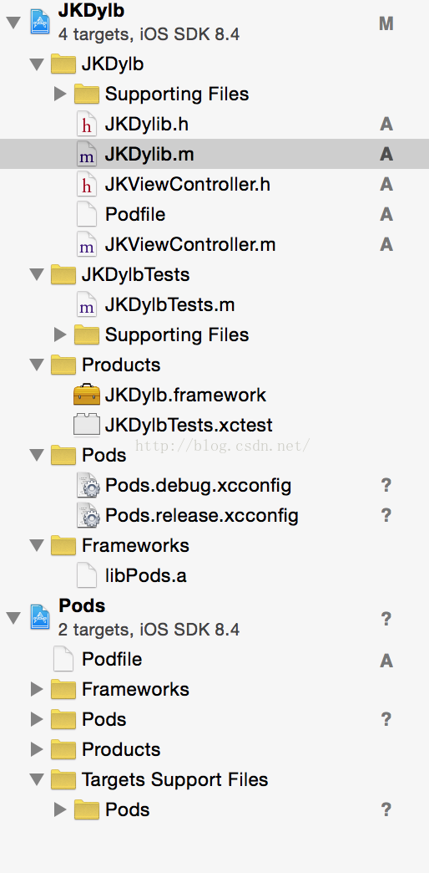Select Pods.release.xcconfig file
Screen dimensions: 429x873
(202, 516)
